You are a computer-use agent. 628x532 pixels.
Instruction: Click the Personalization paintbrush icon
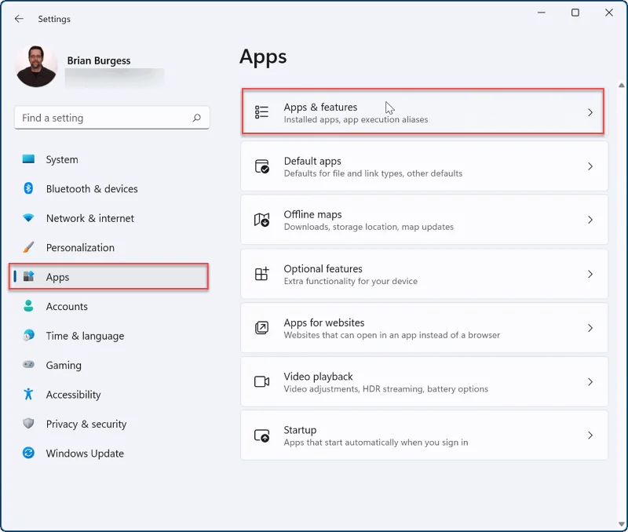(28, 247)
